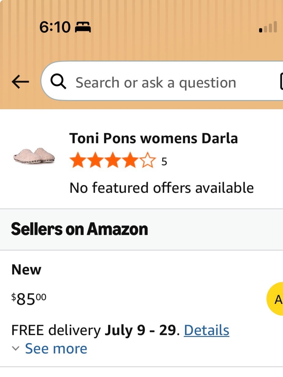Tap the orange star rating
Viewport: 283px width, 377px height.
tap(113, 160)
